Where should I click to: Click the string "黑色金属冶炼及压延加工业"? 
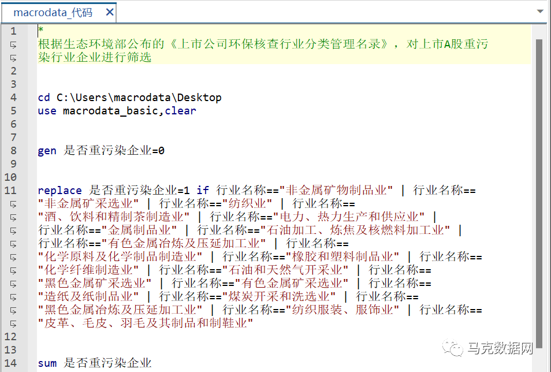click(120, 310)
